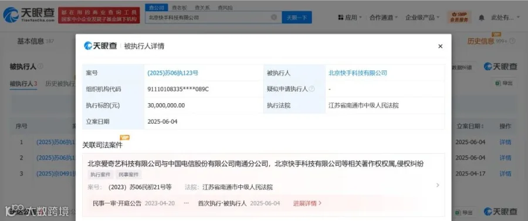Switch to 基本信息 section tab
The width and height of the screenshot is (528, 221).
point(31,41)
